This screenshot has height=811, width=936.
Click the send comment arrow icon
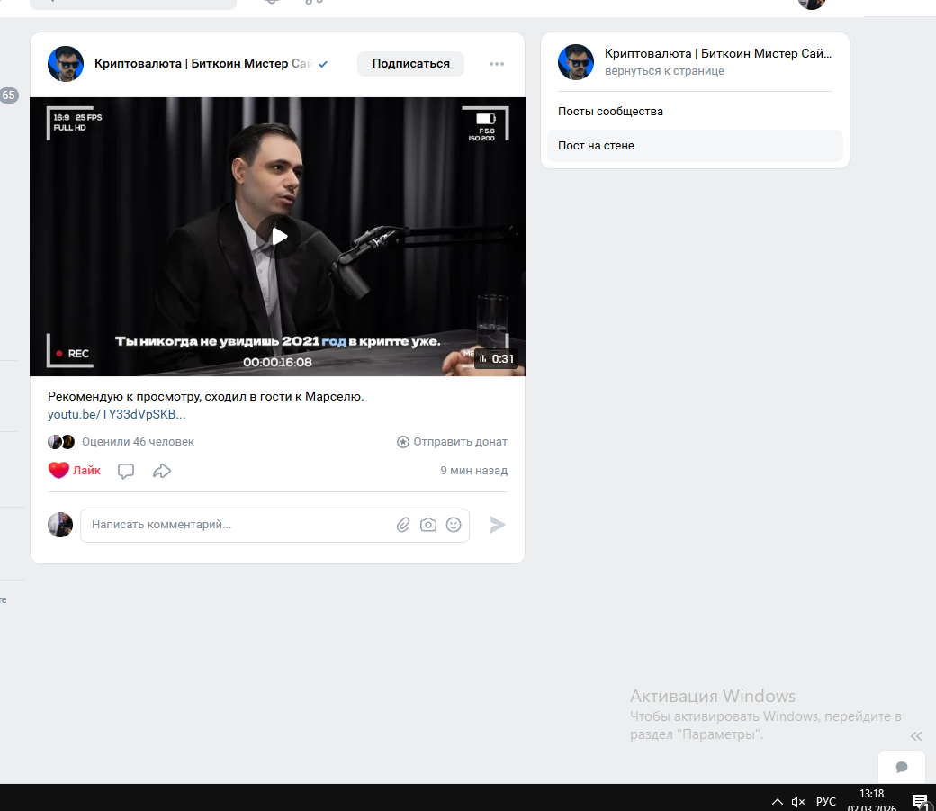coord(497,525)
